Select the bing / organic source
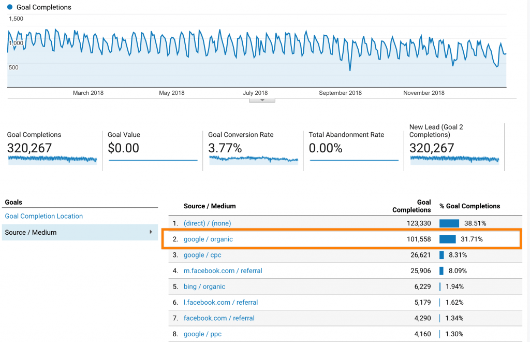Image resolution: width=530 pixels, height=342 pixels. 204,287
